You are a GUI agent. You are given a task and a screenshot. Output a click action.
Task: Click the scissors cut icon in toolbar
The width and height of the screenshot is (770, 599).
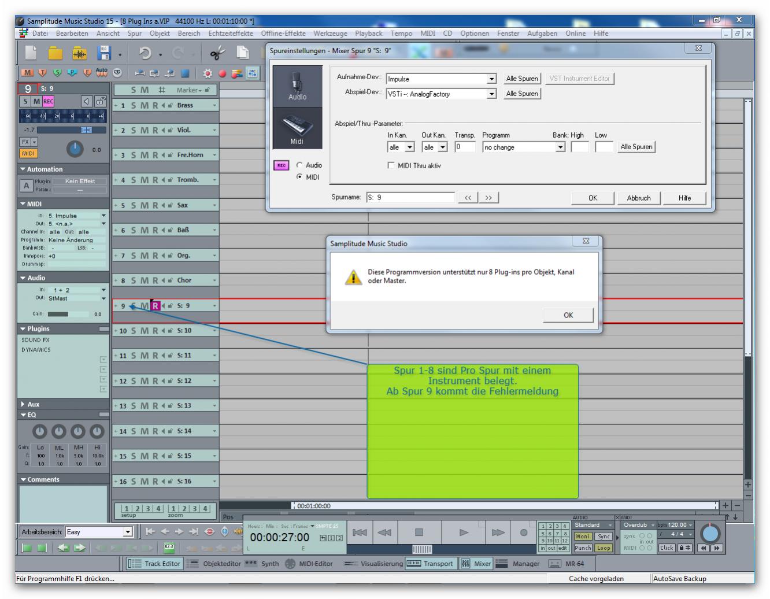pos(217,54)
